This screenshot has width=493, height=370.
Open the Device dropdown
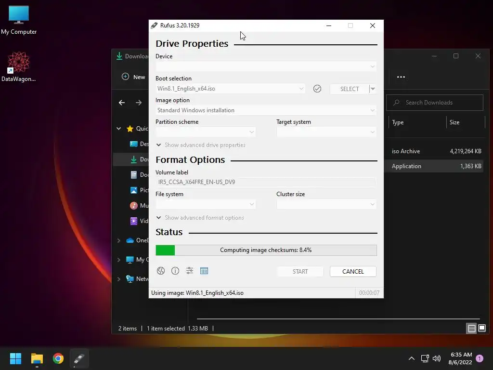266,66
